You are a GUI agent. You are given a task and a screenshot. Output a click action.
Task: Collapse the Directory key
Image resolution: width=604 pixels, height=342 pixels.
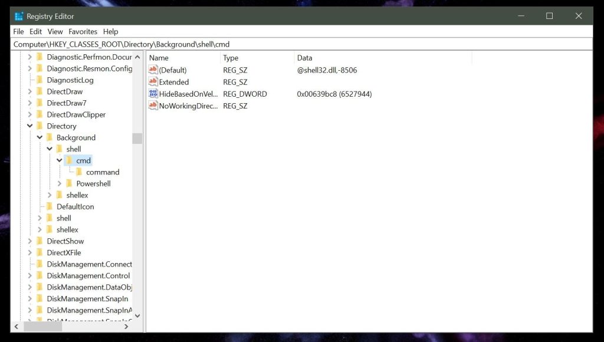[x=29, y=126]
